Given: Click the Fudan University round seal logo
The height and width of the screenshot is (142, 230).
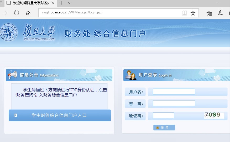Looking at the screenshot, I should pos(8,32).
